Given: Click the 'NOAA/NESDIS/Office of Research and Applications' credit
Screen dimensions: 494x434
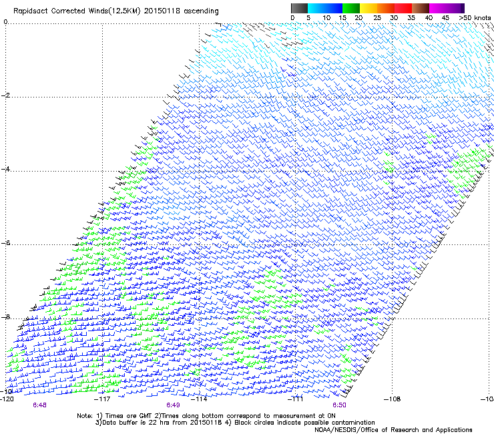Looking at the screenshot, I should click(x=393, y=430).
